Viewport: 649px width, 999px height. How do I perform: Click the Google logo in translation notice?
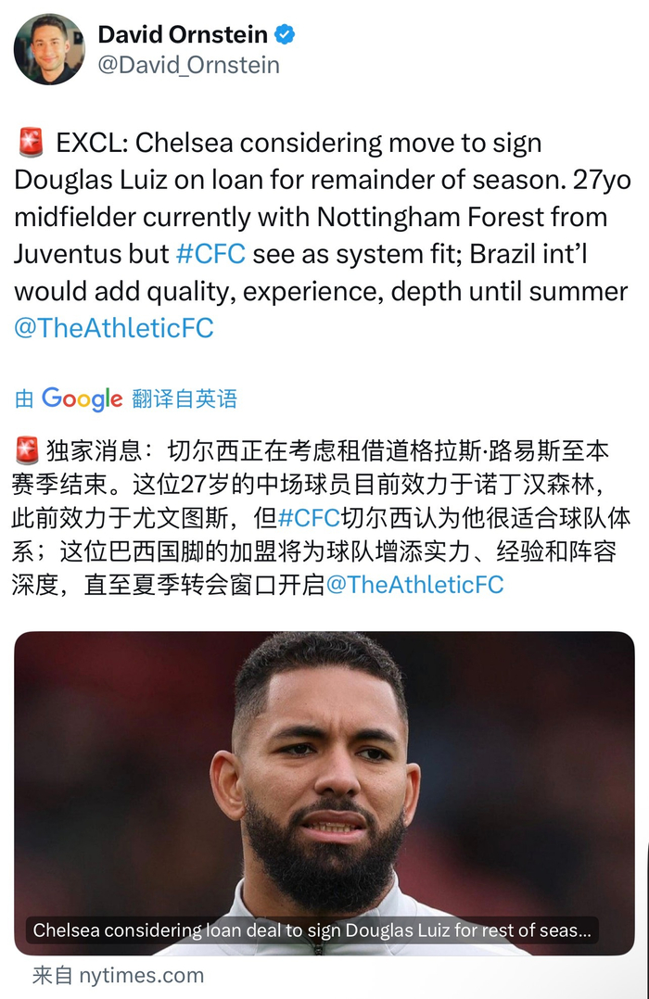point(82,398)
